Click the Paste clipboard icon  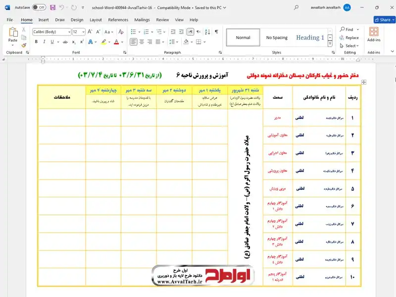[13, 33]
